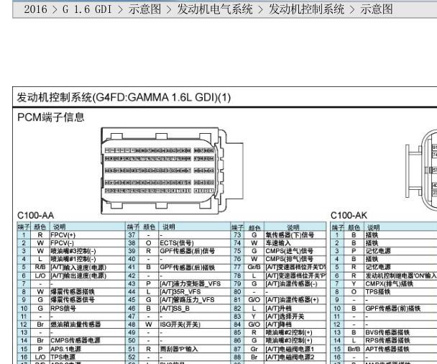Click the 燃油箱油量传感器 cell
The image size is (437, 364).
(x=87, y=324)
